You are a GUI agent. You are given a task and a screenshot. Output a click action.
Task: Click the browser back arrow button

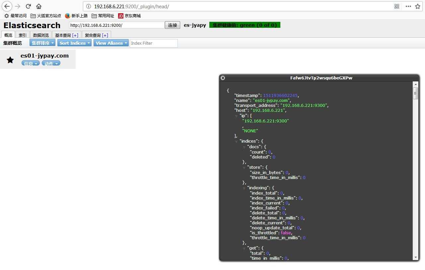click(x=7, y=6)
